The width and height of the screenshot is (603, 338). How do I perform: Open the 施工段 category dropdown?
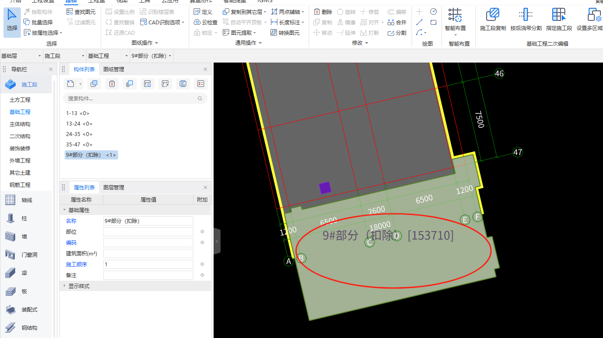(65, 56)
